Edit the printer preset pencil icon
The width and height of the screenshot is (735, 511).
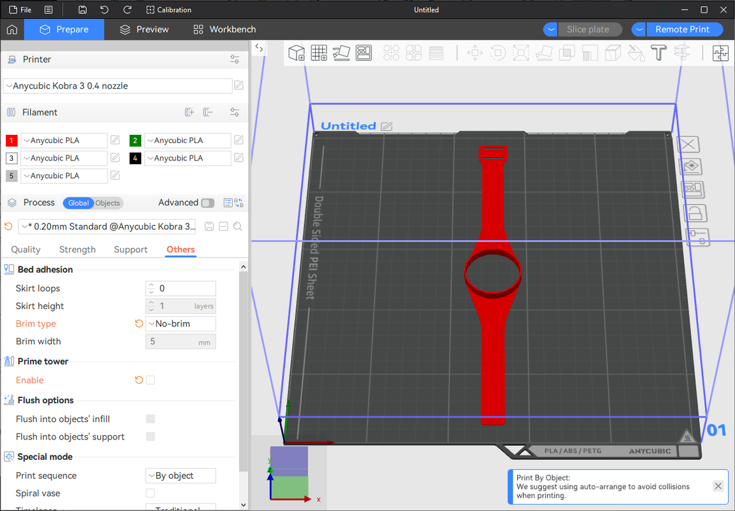tap(239, 85)
